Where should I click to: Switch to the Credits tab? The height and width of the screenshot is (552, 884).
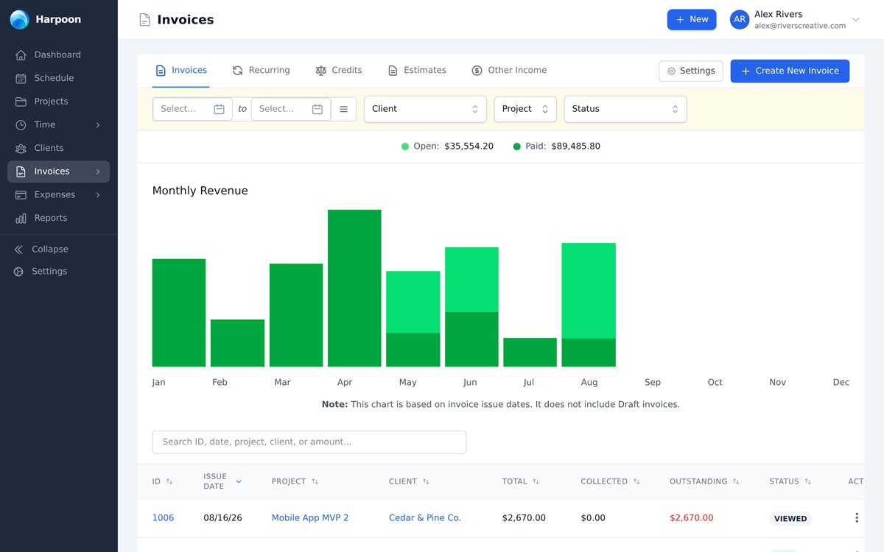339,71
